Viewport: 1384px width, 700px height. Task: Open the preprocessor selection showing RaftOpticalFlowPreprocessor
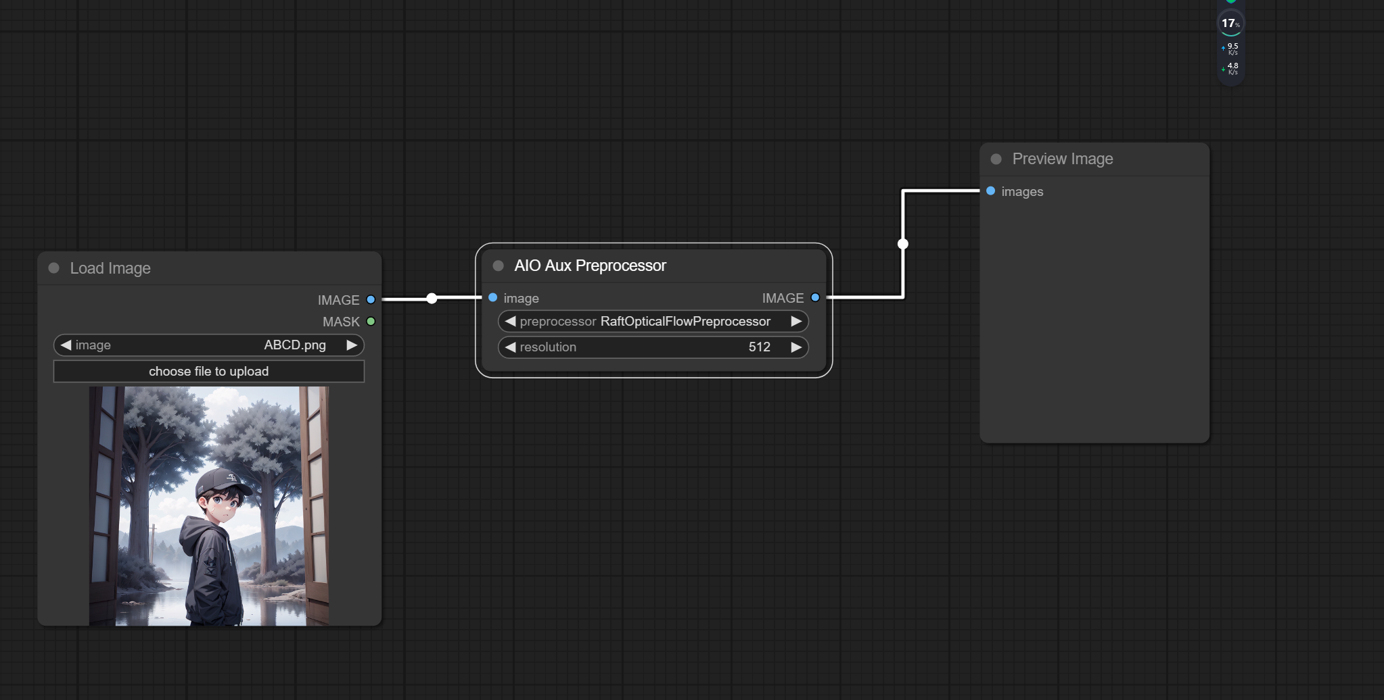click(x=685, y=321)
